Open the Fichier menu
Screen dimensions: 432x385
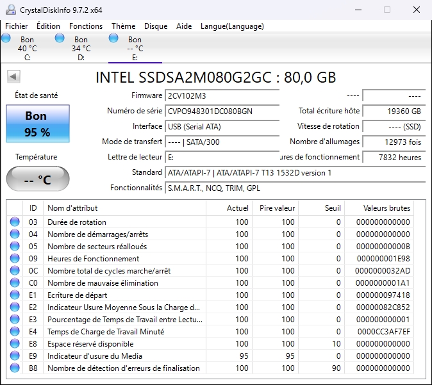(17, 26)
